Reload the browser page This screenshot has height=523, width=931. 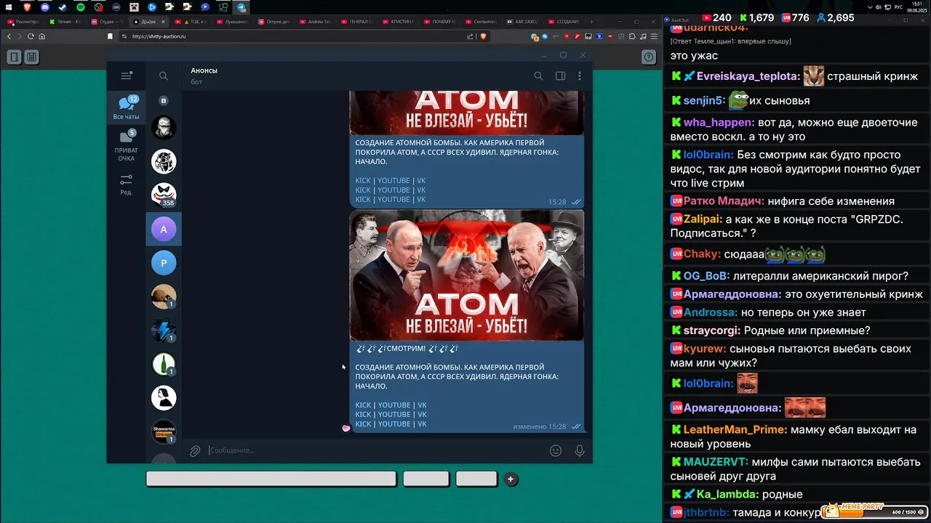coord(31,36)
